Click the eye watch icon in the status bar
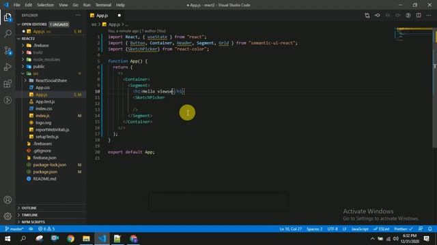This screenshot has width=437, height=245. click(x=31, y=229)
